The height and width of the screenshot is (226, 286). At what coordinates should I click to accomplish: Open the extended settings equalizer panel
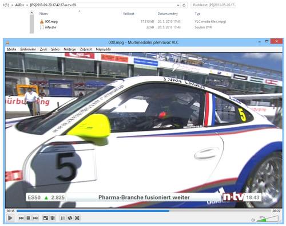tap(53, 218)
